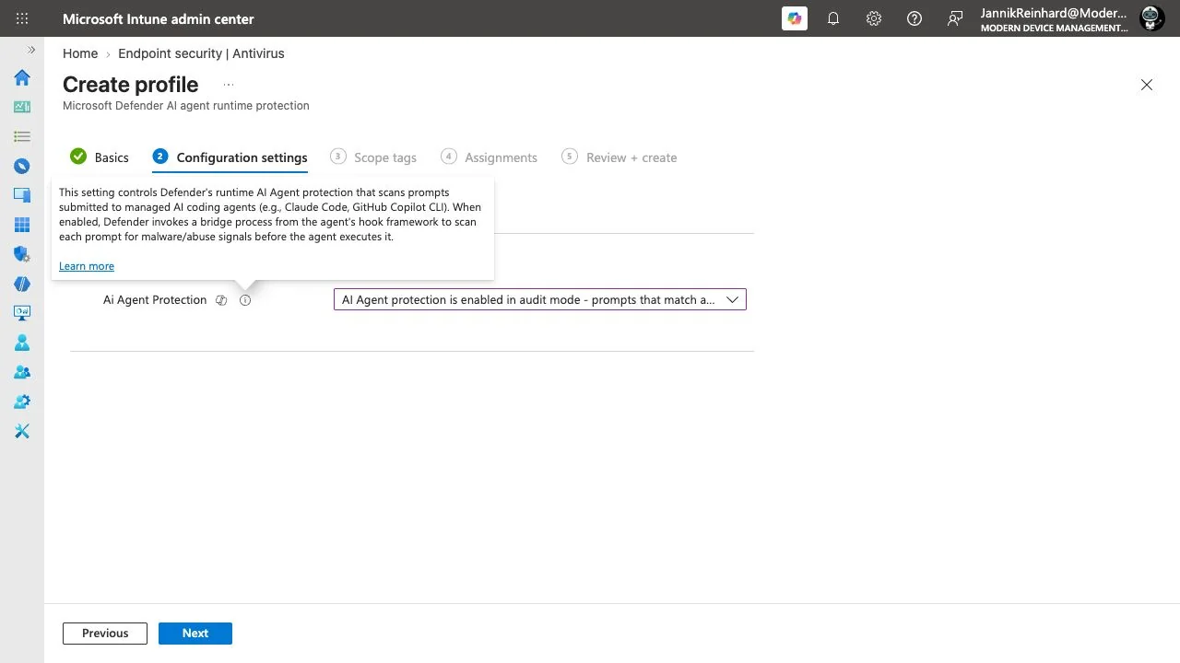Follow the Learn more link in tooltip
The width and height of the screenshot is (1180, 663).
point(87,266)
